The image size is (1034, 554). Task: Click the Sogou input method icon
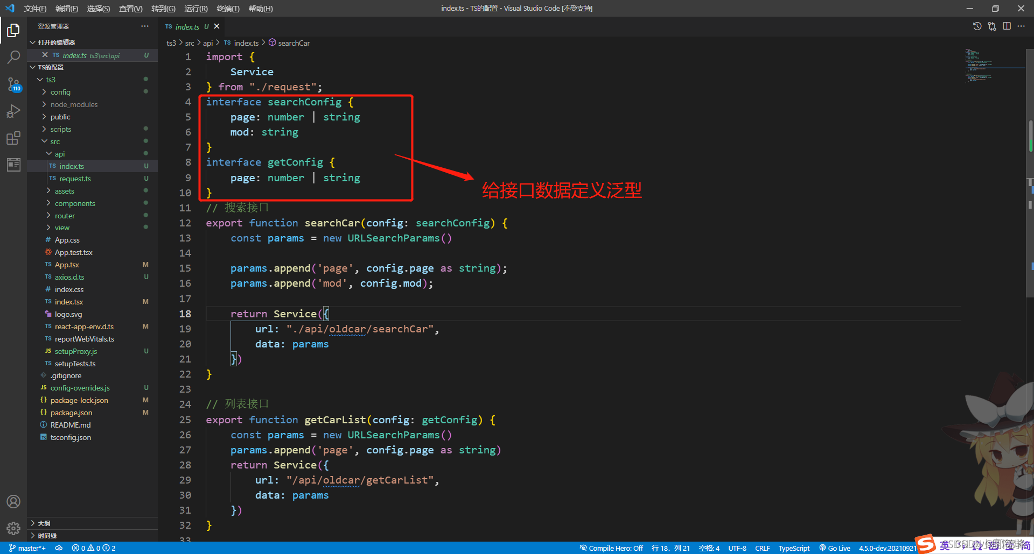tap(926, 544)
